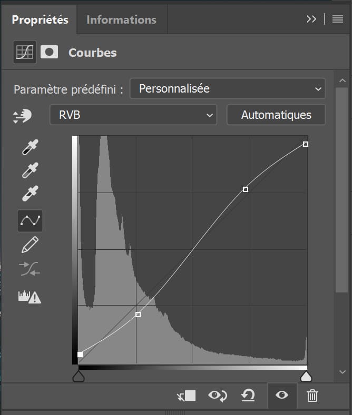Open the Paramètre prédéfini Personnalisée dropdown

pyautogui.click(x=228, y=89)
